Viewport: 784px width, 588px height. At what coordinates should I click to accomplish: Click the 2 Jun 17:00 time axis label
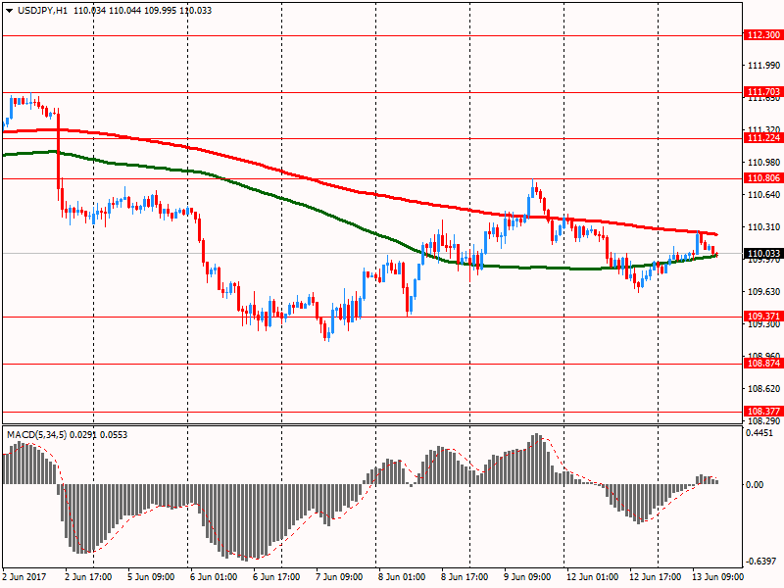coord(88,577)
